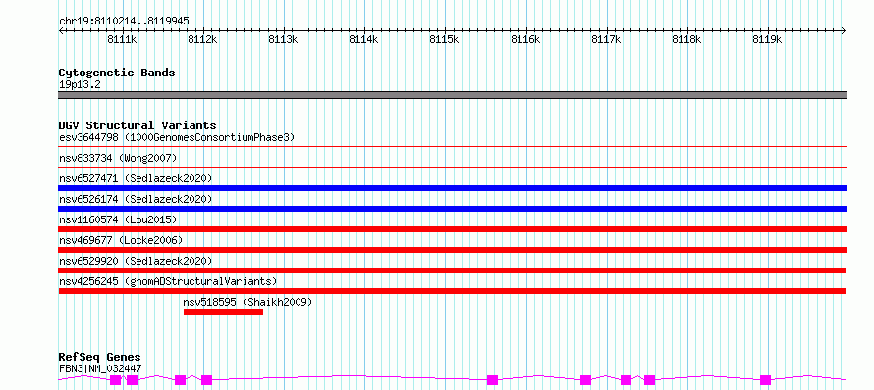Screen dimensions: 874x390
Task: Click the red bar for nsv1160574
Action: pos(452,229)
